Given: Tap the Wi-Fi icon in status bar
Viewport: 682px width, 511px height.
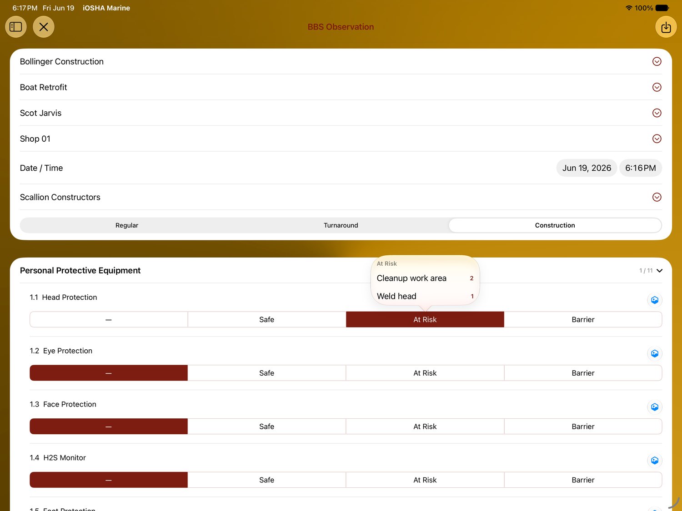Looking at the screenshot, I should (x=629, y=8).
